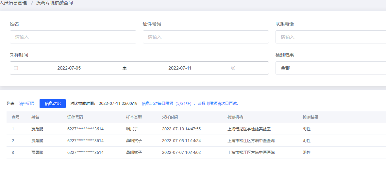Viewport: 386px width, 180px height.
Task: Open the 人员信息管理 breadcrumb
Action: point(13,3)
